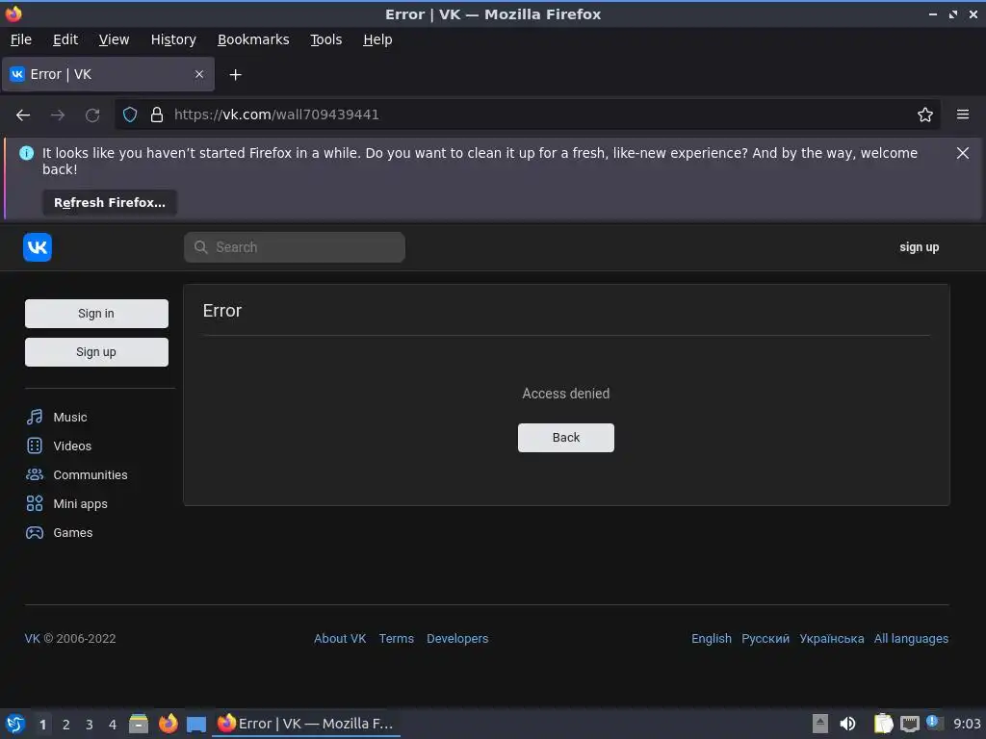Image resolution: width=986 pixels, height=739 pixels.
Task: Reload the page with the refresh icon
Action: coord(92,115)
